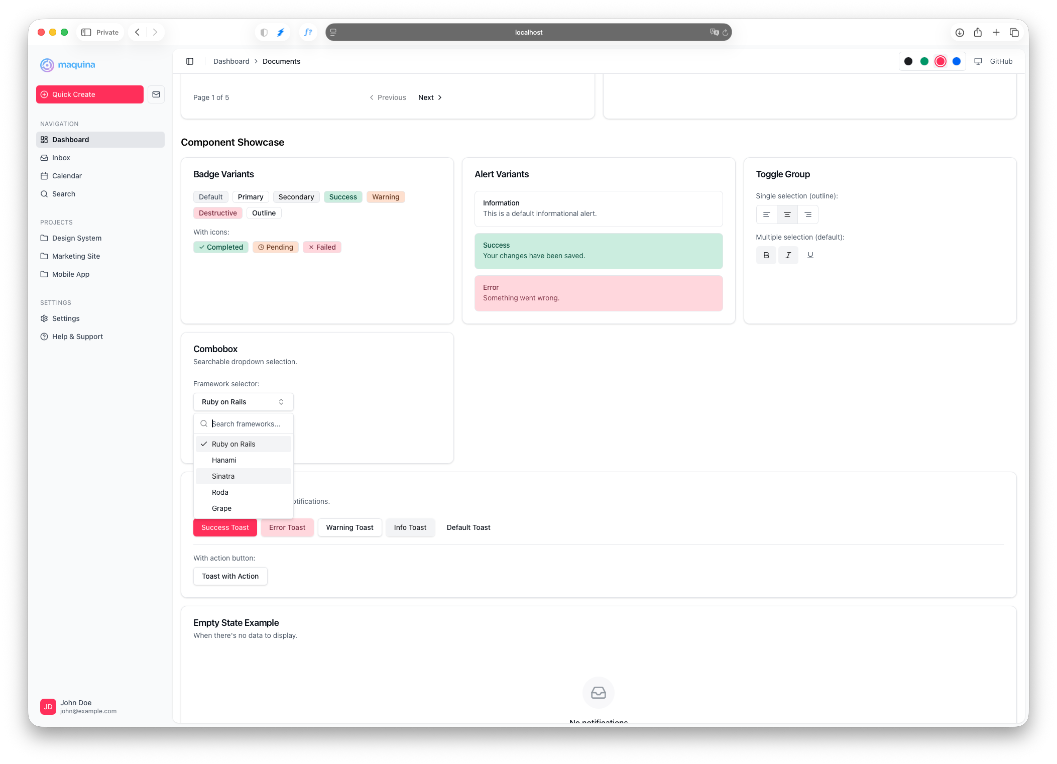Screen dimensions: 1057x764
Task: Select right alignment in single selection group
Action: click(x=808, y=214)
